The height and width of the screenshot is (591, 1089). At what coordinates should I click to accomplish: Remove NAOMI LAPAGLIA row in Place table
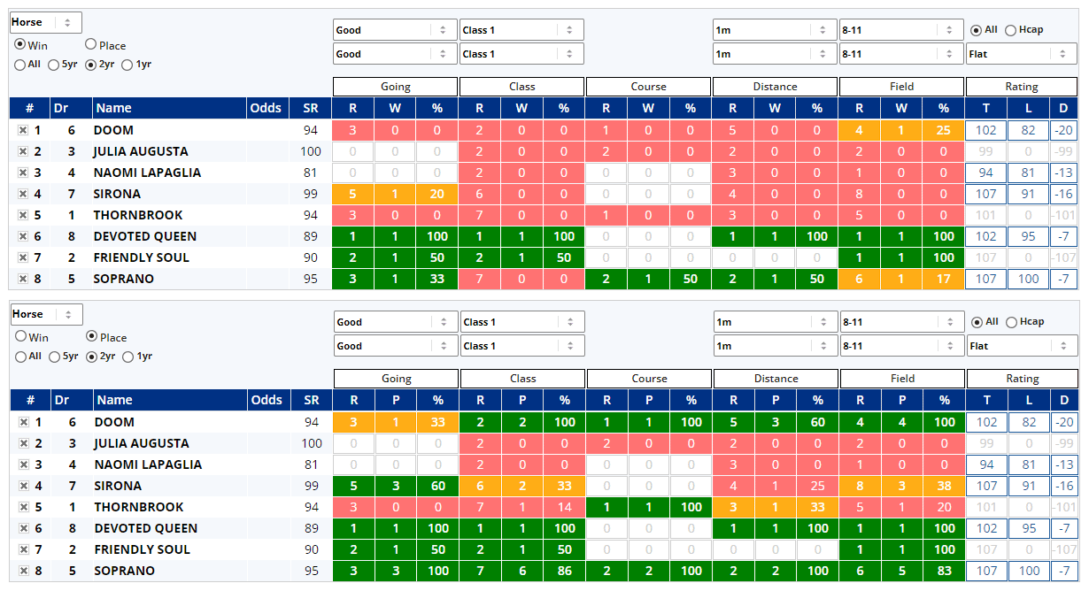[23, 464]
